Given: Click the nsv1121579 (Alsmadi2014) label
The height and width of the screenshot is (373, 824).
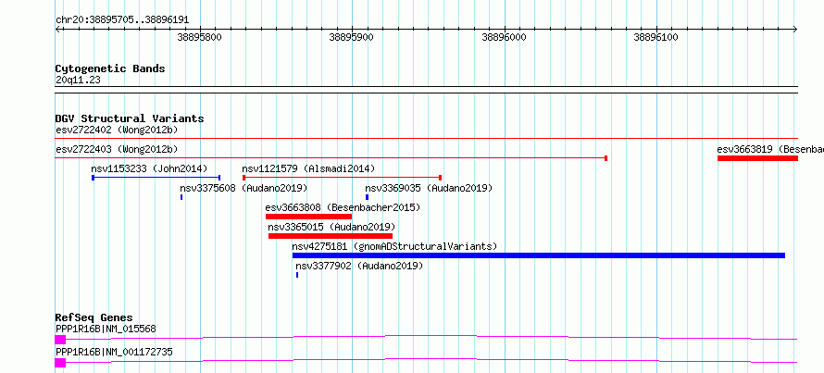Looking at the screenshot, I should point(308,168).
